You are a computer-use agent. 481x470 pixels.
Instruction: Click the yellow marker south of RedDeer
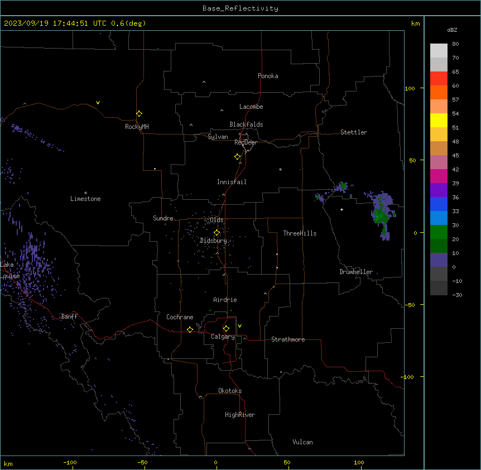237,157
